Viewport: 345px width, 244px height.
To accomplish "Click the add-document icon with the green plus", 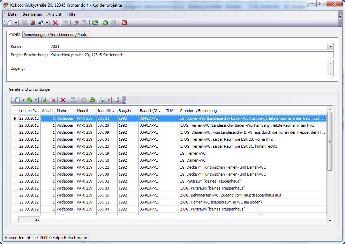I will point(44,100).
